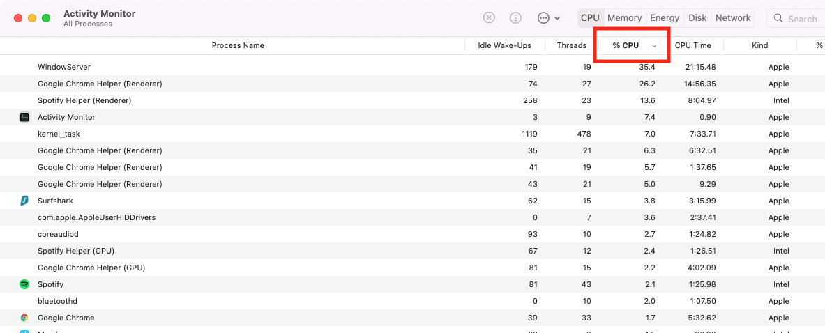Click kernel_task's 478 threads value
Screen dimensions: 825x333
pos(584,134)
